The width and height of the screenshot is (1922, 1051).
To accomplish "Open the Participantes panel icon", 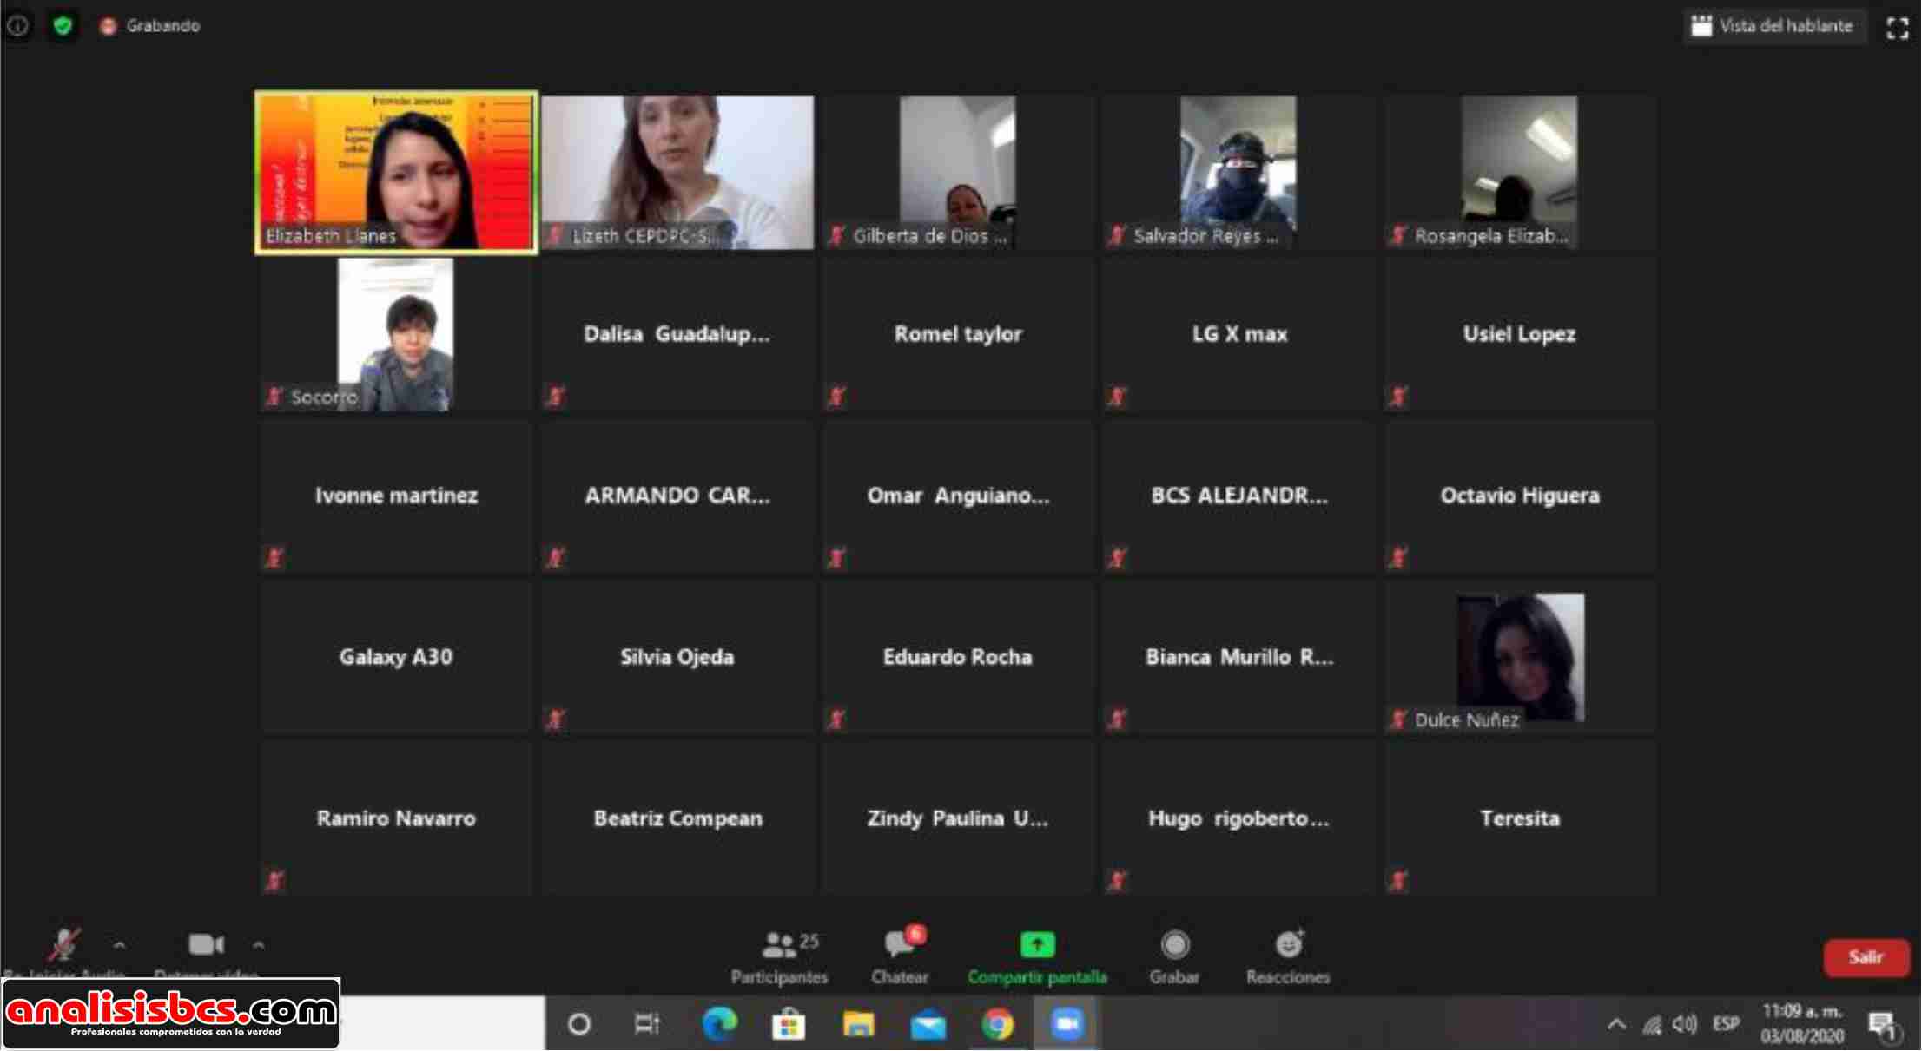I will [778, 944].
